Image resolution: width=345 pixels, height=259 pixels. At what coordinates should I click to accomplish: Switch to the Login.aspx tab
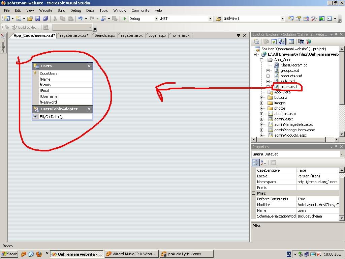[x=157, y=35]
